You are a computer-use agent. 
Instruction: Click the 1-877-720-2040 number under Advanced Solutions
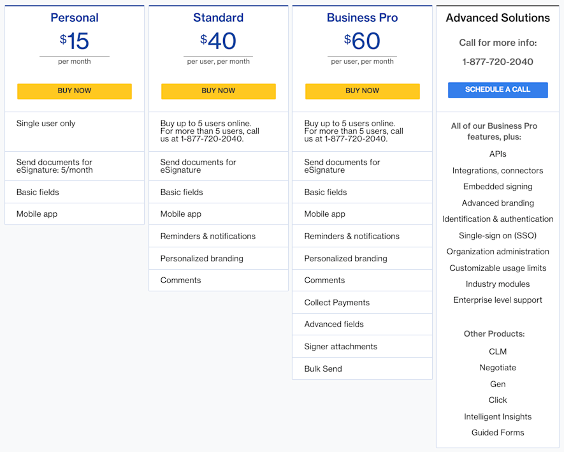pos(498,62)
